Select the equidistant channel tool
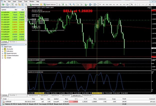This screenshot has width=156, height=106. [x=150, y=4]
